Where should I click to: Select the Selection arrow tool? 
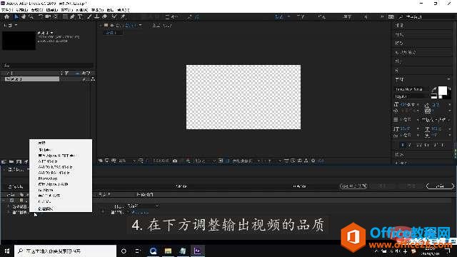pos(16,17)
